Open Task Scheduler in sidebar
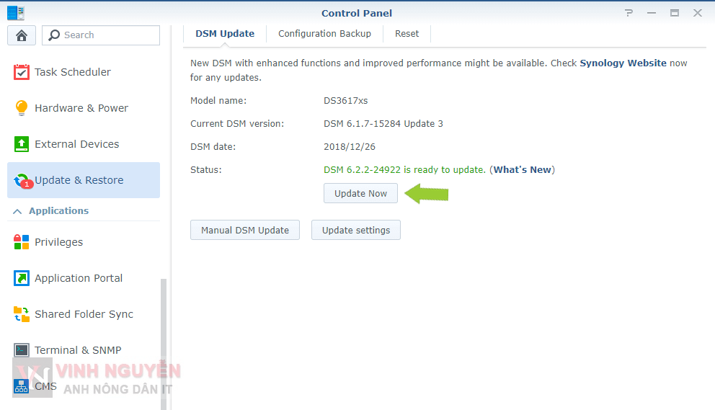Screen dimensions: 715x410 coord(73,72)
